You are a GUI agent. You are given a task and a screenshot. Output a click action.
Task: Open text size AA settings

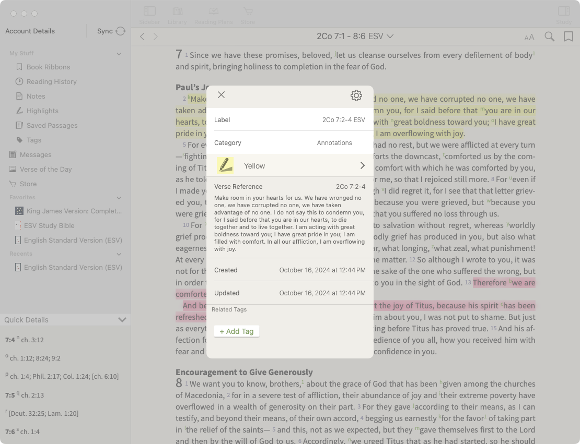tap(529, 37)
